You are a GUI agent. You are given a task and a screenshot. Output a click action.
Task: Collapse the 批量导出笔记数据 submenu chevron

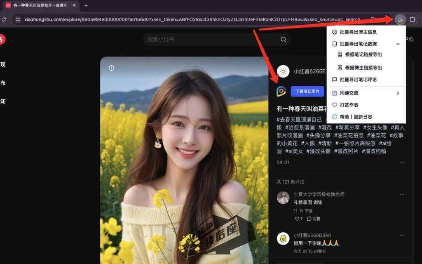[x=398, y=44]
